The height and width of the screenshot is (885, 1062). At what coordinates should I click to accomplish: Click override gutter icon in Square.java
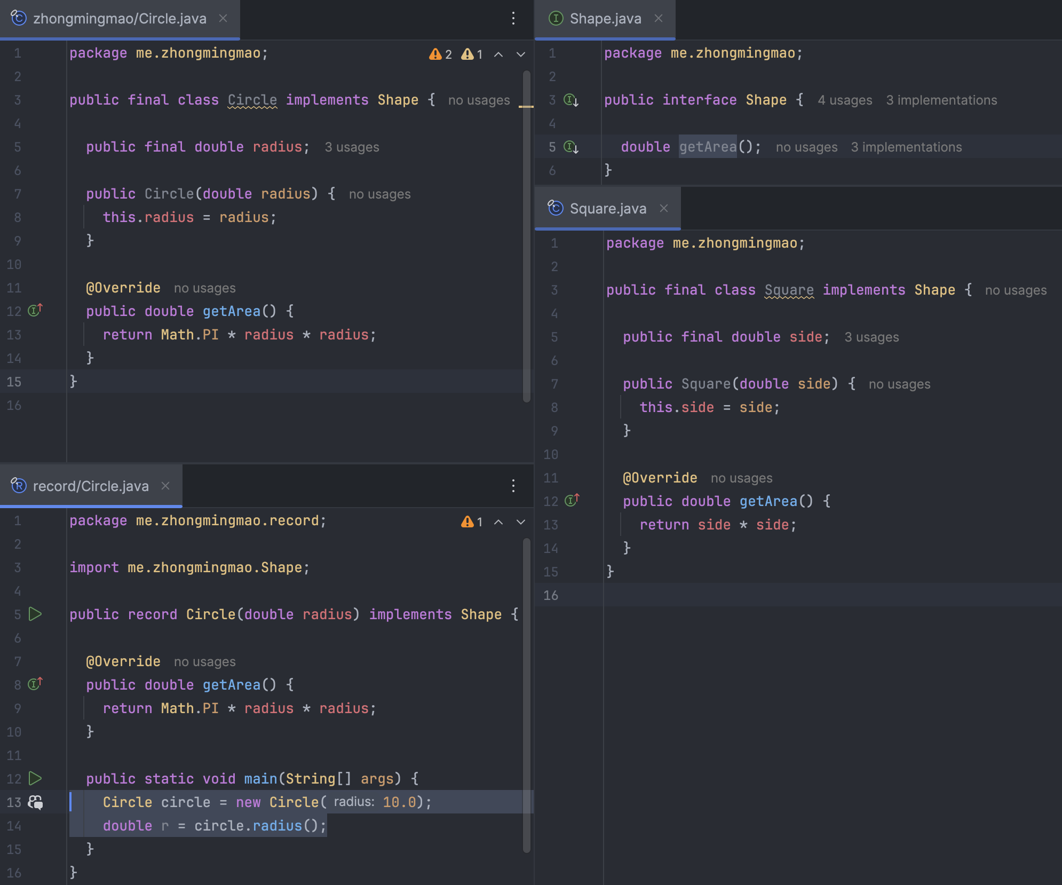pyautogui.click(x=572, y=501)
